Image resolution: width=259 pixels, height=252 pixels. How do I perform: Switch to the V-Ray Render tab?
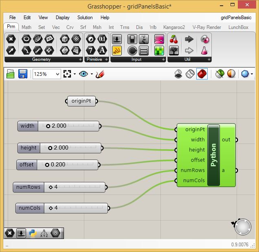point(206,27)
